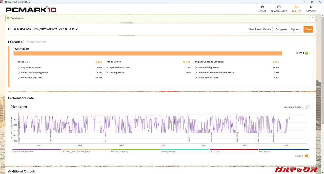The image size is (324, 174).
Task: Click the green valid score checkmark icon
Action: click(x=8, y=18)
